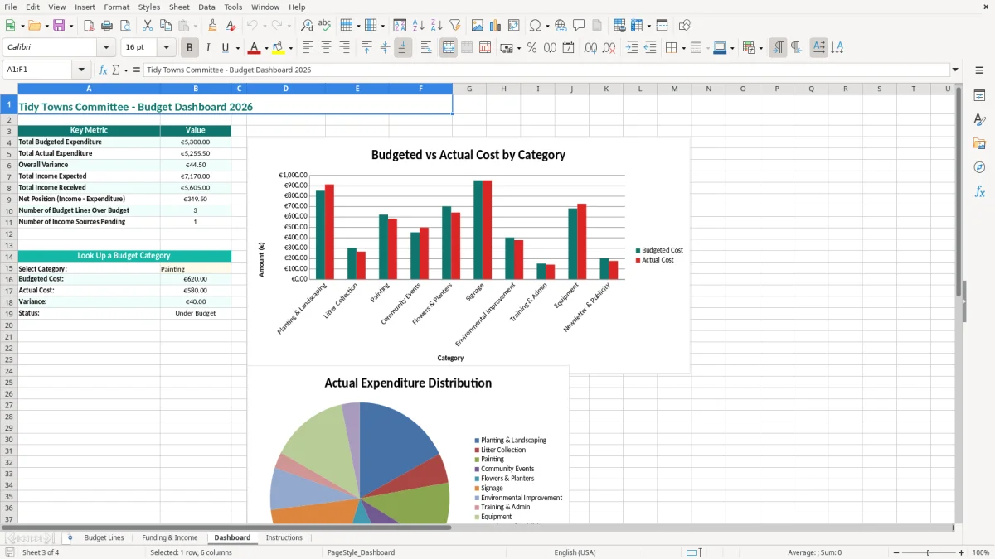Toggle Align Left
The width and height of the screenshot is (995, 559).
tap(308, 48)
